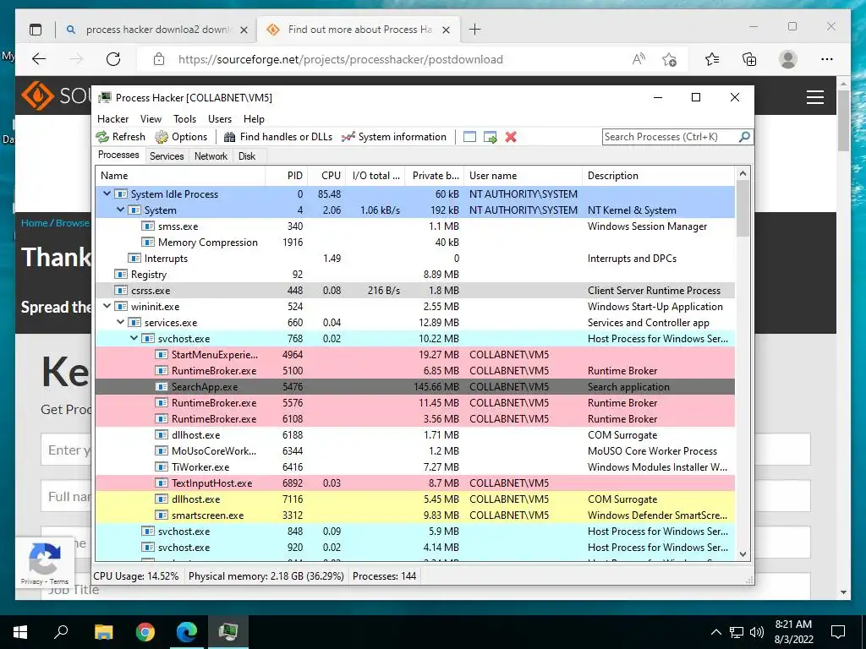Open the Help menu
Image resolution: width=866 pixels, height=649 pixels.
(x=254, y=119)
